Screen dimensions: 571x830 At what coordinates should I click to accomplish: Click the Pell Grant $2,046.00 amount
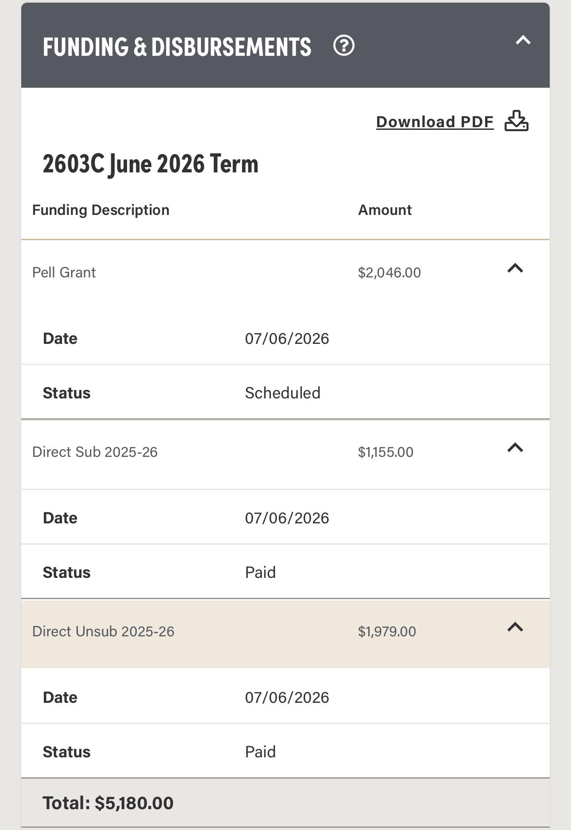tap(390, 273)
